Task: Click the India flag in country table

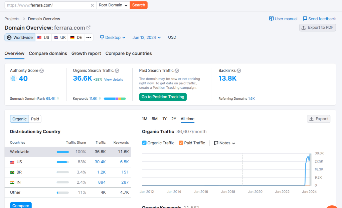Action: pos(12,182)
